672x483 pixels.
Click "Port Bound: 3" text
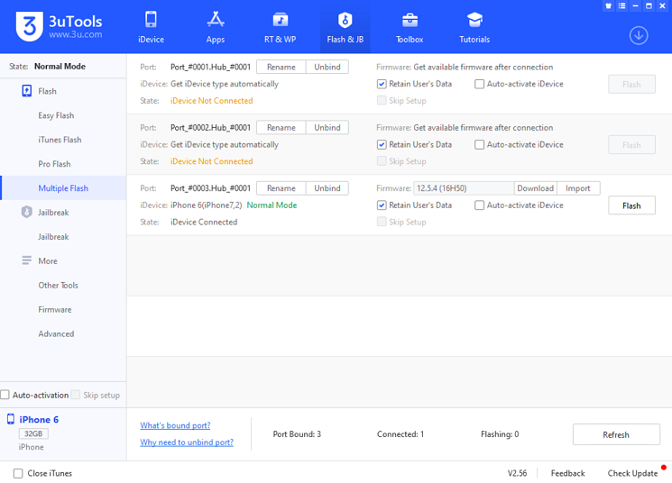click(297, 433)
